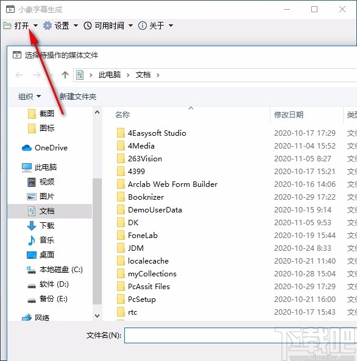Expand chevron after 此电脑 in address bar
The height and width of the screenshot is (361, 357).
tap(128, 75)
